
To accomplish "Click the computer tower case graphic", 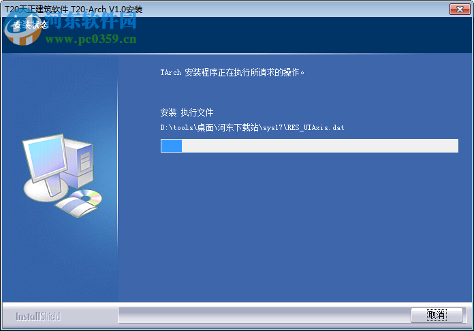I will tap(80, 163).
